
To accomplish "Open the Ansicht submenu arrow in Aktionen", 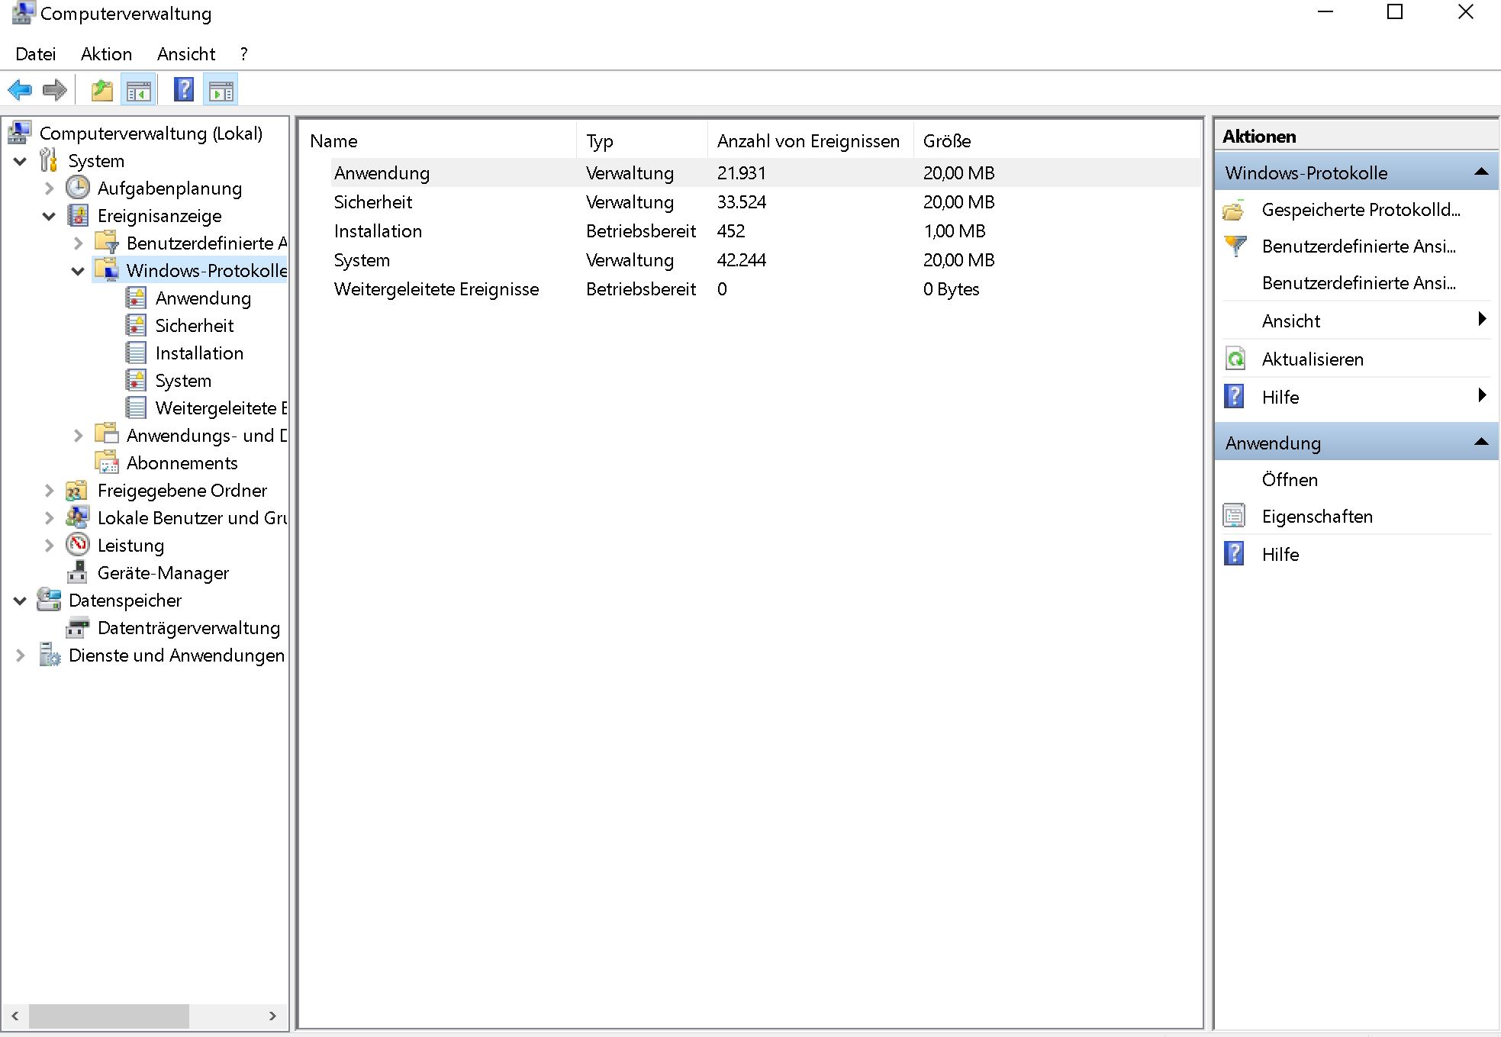I will coord(1482,319).
